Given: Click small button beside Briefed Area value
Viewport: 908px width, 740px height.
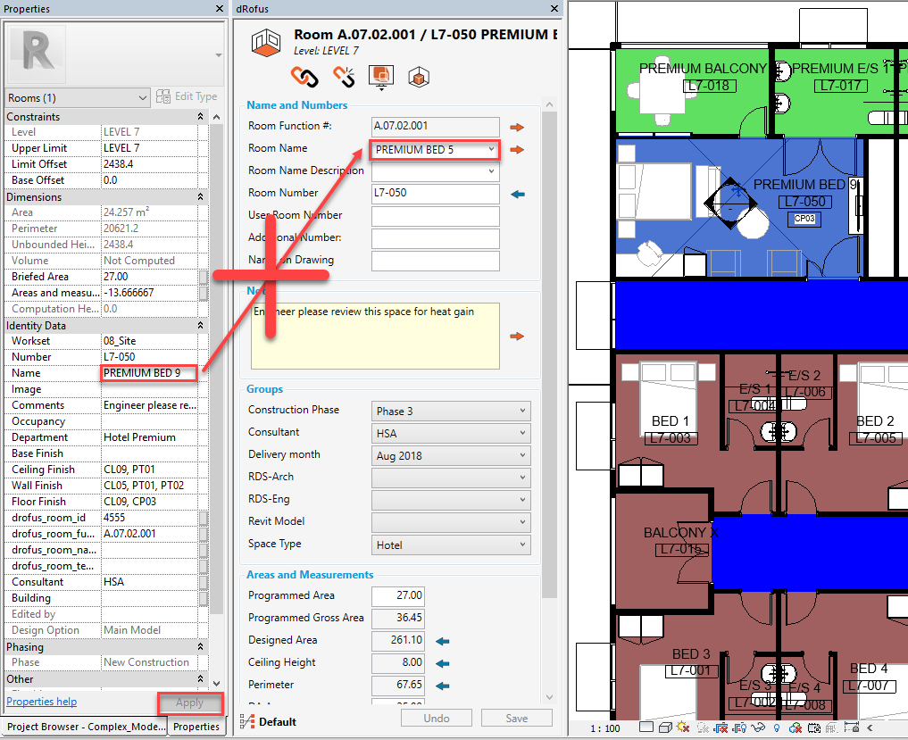Looking at the screenshot, I should click(204, 277).
